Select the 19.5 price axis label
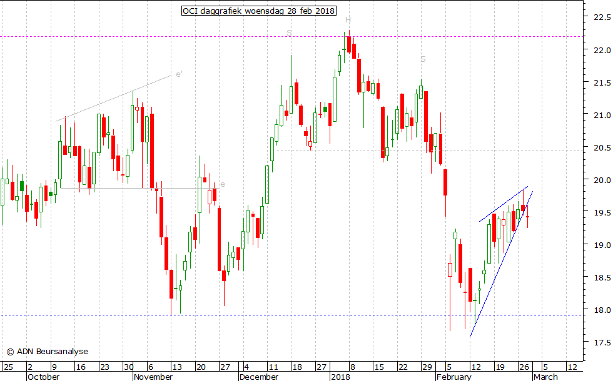Viewport: 613px width, 381px height. point(602,212)
